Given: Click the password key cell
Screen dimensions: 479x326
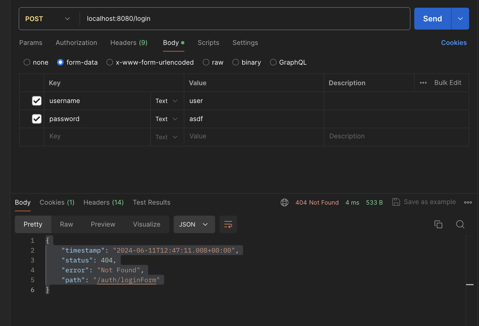Looking at the screenshot, I should 97,119.
